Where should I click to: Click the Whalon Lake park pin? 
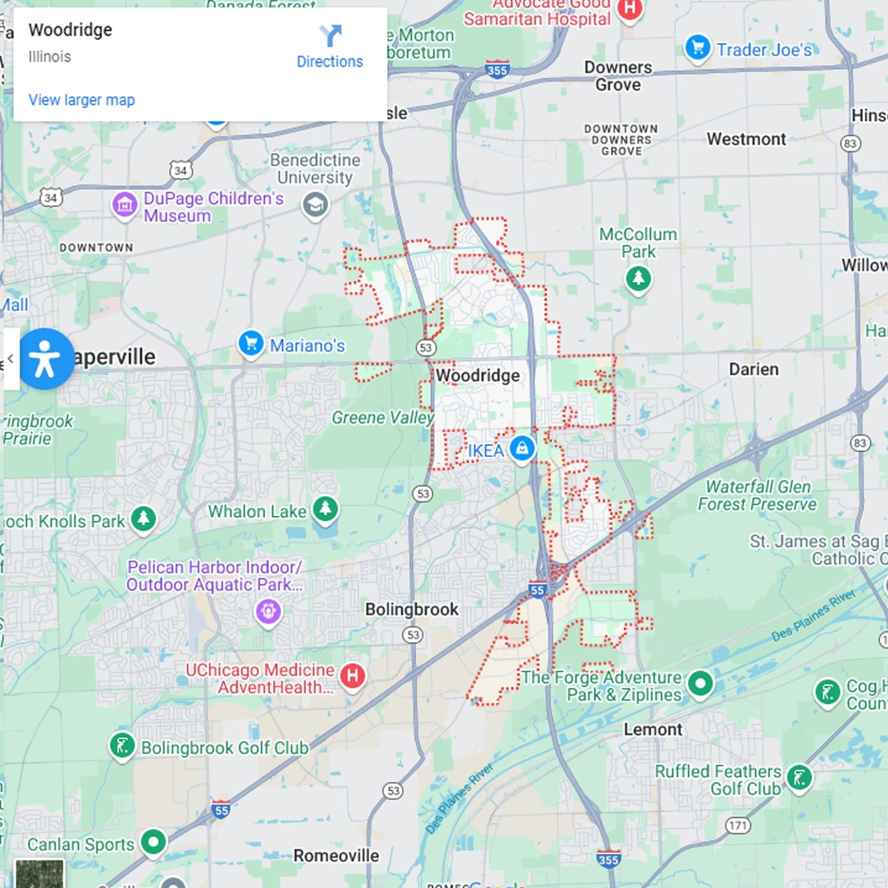325,509
